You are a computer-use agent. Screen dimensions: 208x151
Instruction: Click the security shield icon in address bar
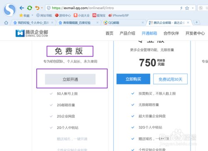click(x=49, y=8)
